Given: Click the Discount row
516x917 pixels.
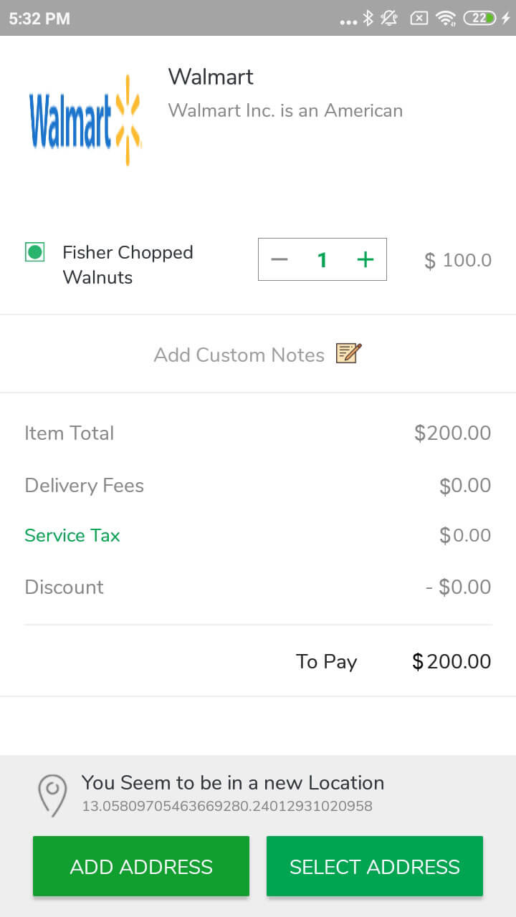Looking at the screenshot, I should 64,587.
